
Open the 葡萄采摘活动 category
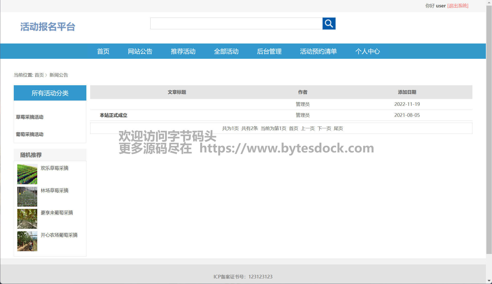[x=30, y=134]
